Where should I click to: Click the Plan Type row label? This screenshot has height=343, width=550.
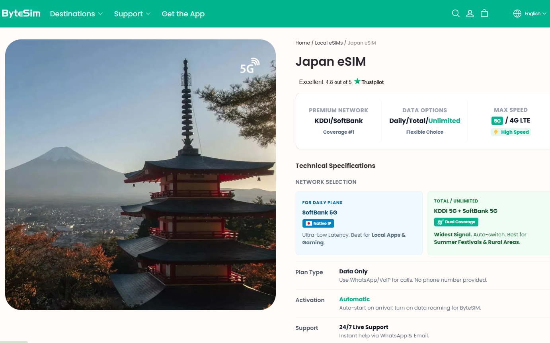point(309,272)
